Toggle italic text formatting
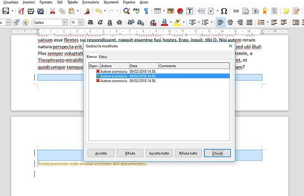Screen dimensions: 304x196 [100, 22]
